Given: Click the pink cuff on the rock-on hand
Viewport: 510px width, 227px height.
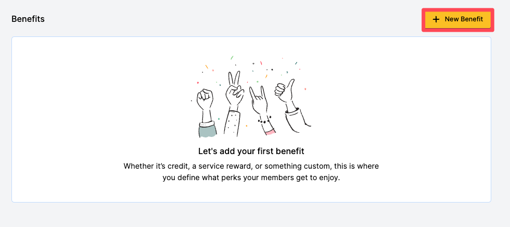Looking at the screenshot, I should click(x=270, y=132).
